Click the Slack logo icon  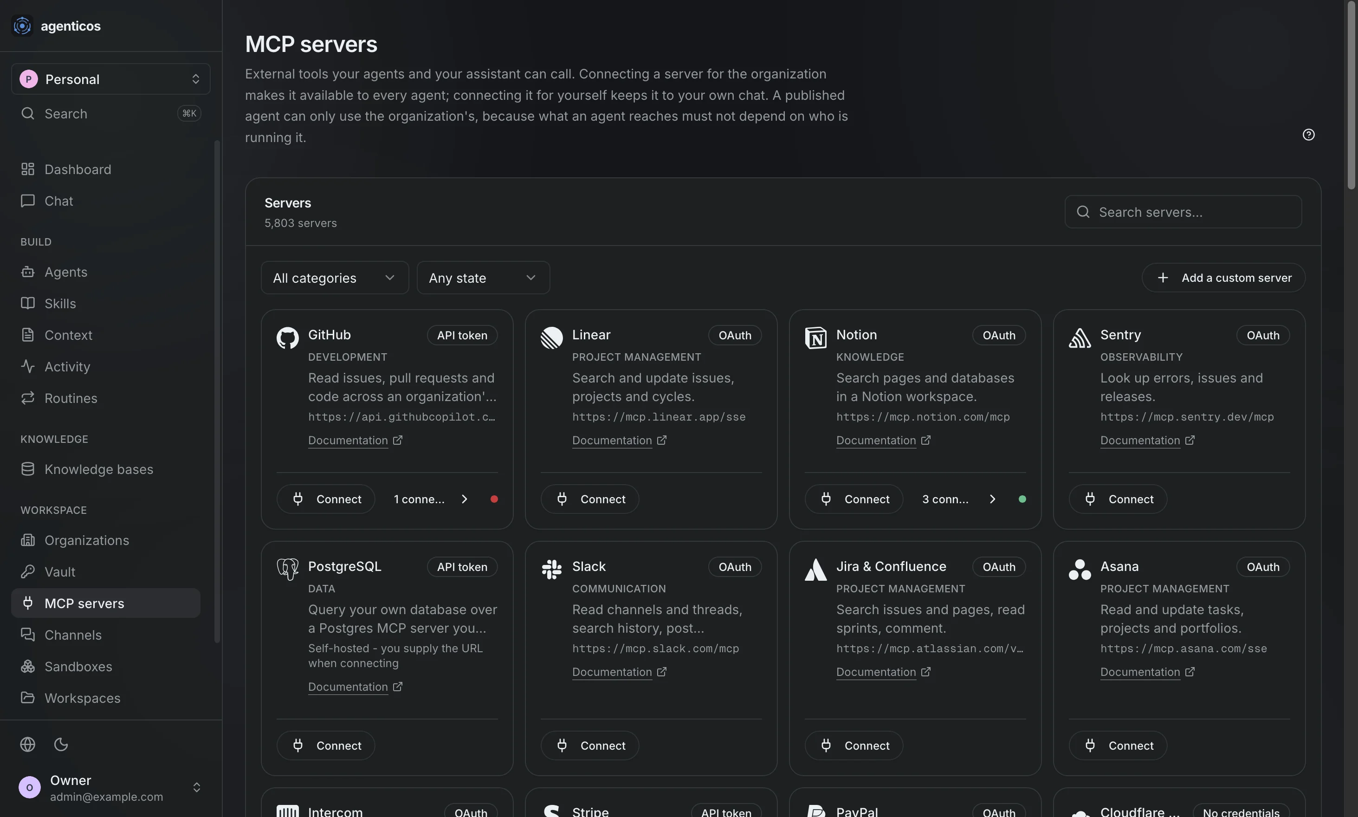pyautogui.click(x=551, y=569)
